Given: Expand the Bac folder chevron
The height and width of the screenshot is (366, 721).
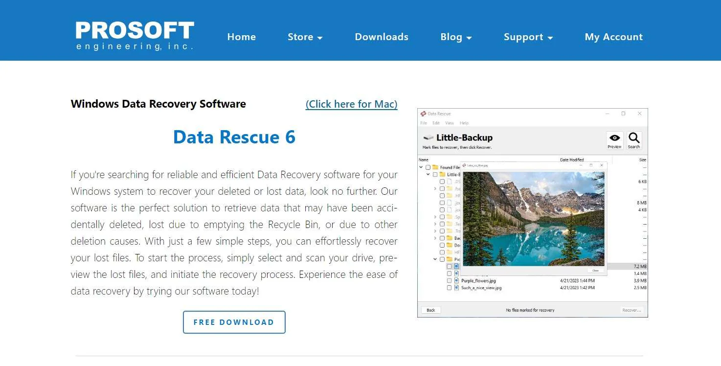Looking at the screenshot, I should point(435,238).
